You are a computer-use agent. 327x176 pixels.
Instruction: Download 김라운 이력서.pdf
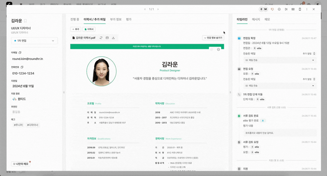(x=113, y=38)
